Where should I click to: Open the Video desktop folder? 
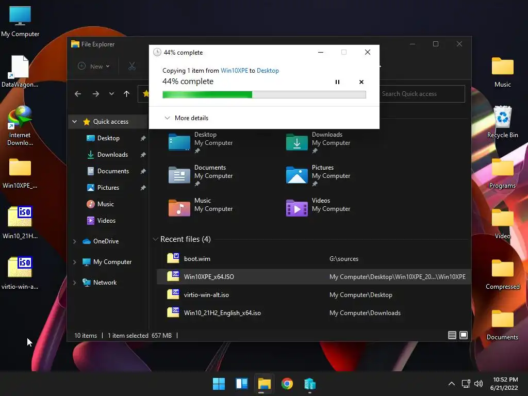pos(502,224)
